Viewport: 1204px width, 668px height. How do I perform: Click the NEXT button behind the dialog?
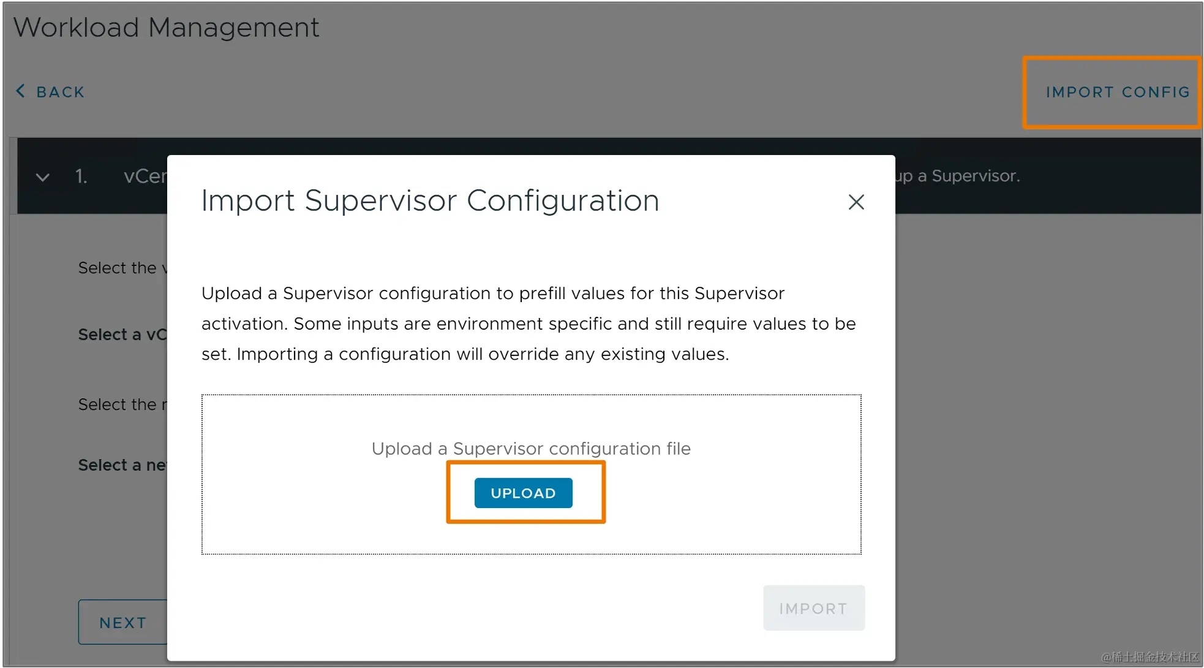[x=122, y=623]
